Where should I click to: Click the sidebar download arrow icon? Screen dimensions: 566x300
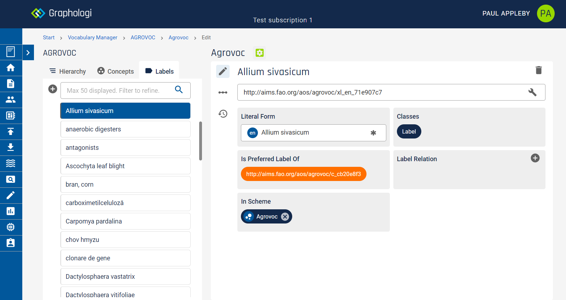pos(11,147)
